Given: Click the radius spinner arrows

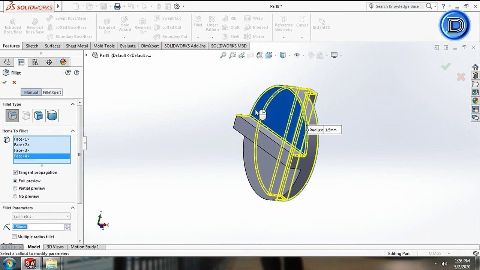Looking at the screenshot, I should click(67, 227).
